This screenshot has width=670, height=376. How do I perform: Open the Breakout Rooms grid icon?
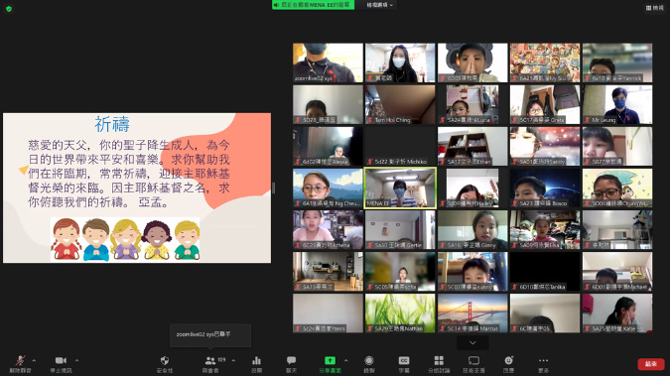coord(439,360)
